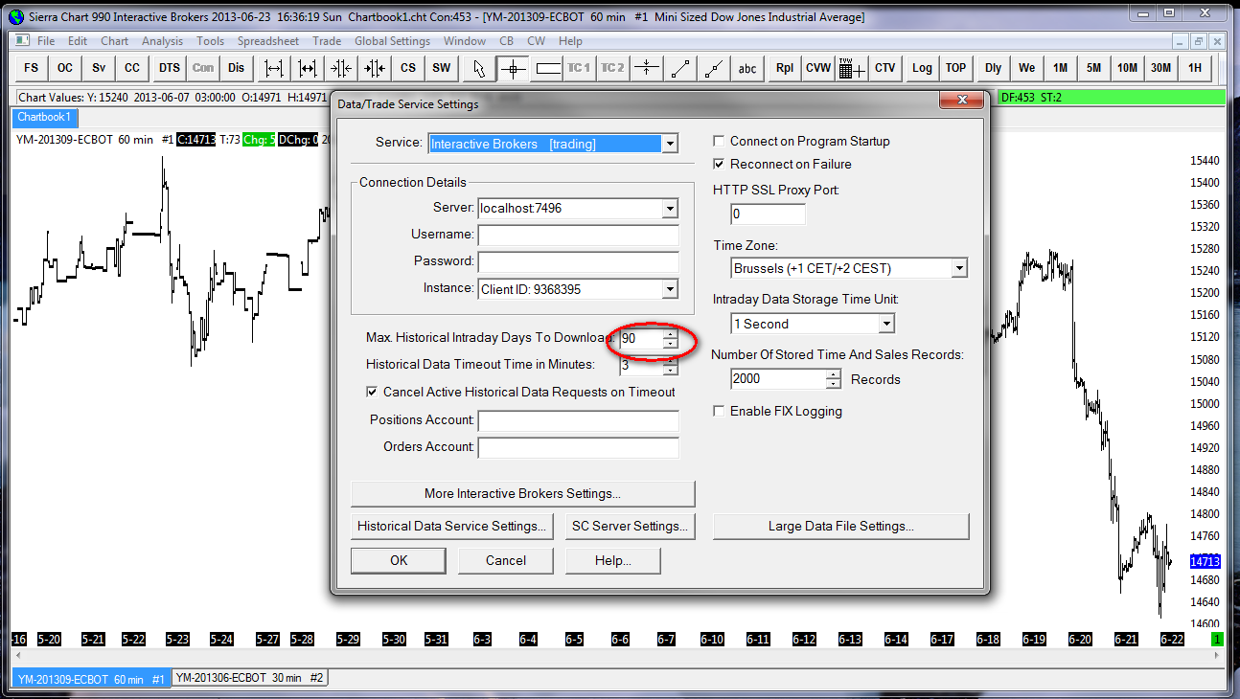The width and height of the screenshot is (1240, 699).
Task: Click the FS toolbar button
Action: click(x=32, y=68)
